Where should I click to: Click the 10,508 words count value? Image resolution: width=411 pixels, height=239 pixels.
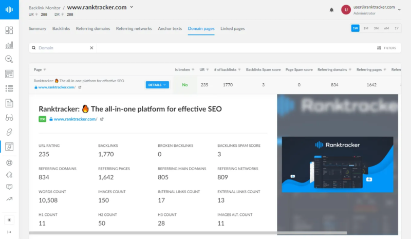point(48,200)
